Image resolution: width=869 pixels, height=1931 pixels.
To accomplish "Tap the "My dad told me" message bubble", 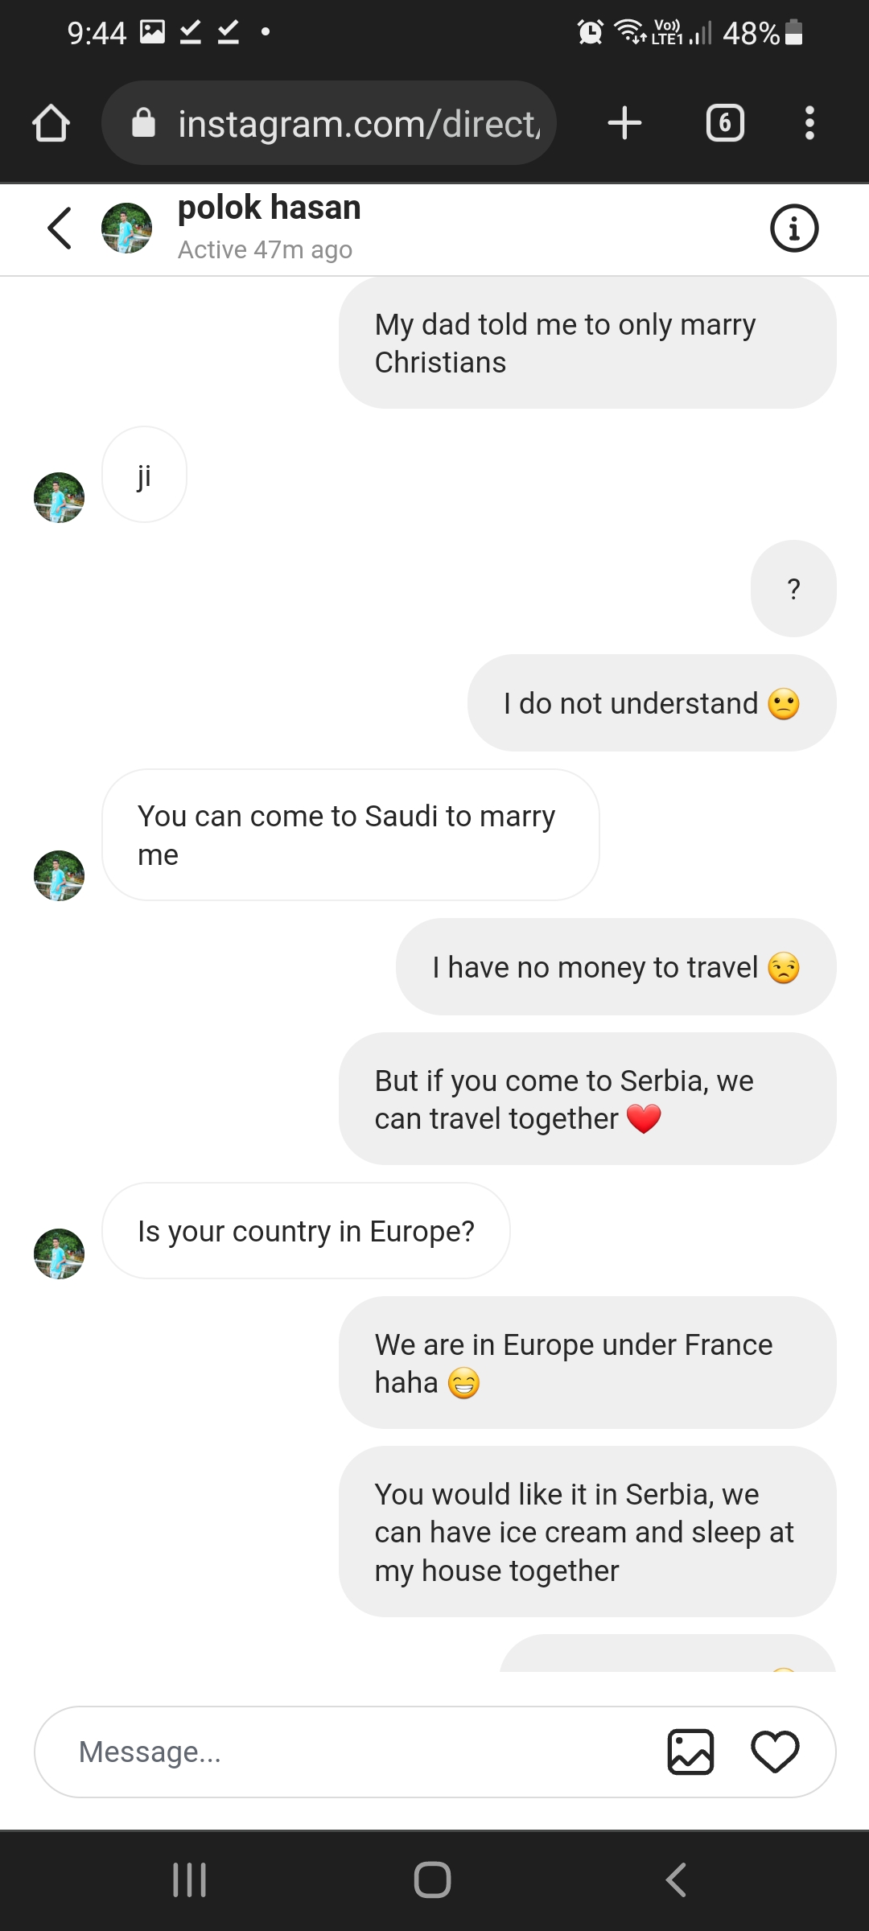I will click(x=587, y=343).
